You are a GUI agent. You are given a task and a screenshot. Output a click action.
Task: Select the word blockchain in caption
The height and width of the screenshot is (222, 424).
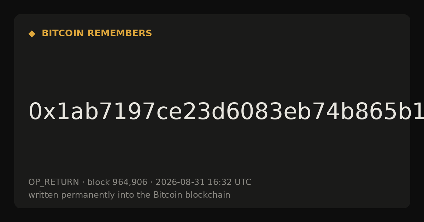(x=209, y=195)
